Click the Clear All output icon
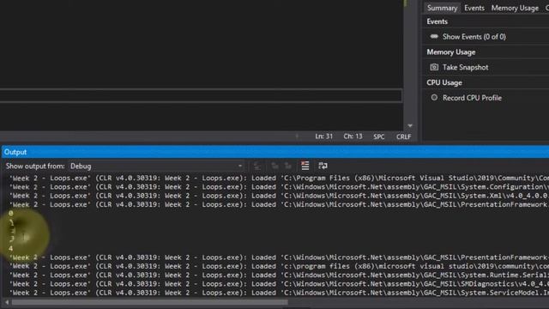Image resolution: width=549 pixels, height=309 pixels. (x=305, y=166)
